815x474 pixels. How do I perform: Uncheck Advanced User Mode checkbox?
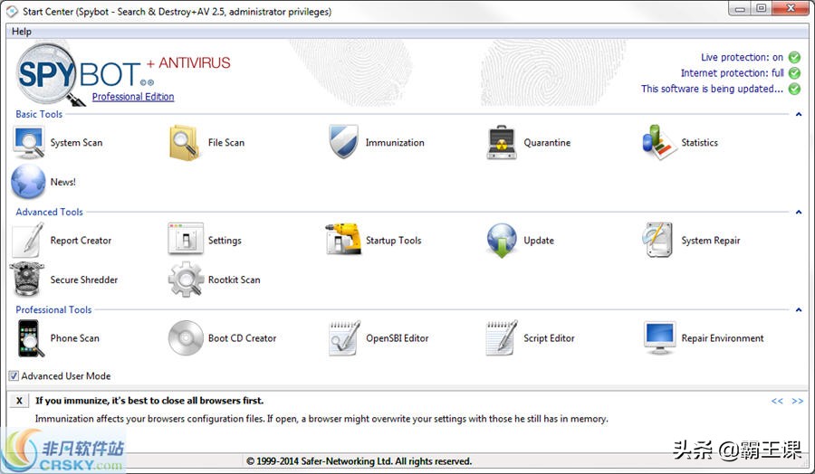click(14, 376)
